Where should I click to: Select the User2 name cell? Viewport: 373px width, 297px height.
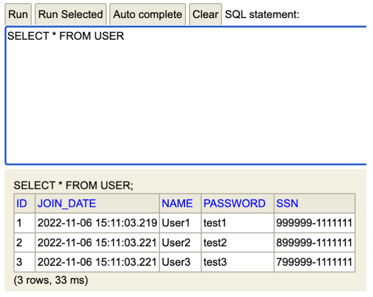pyautogui.click(x=180, y=243)
